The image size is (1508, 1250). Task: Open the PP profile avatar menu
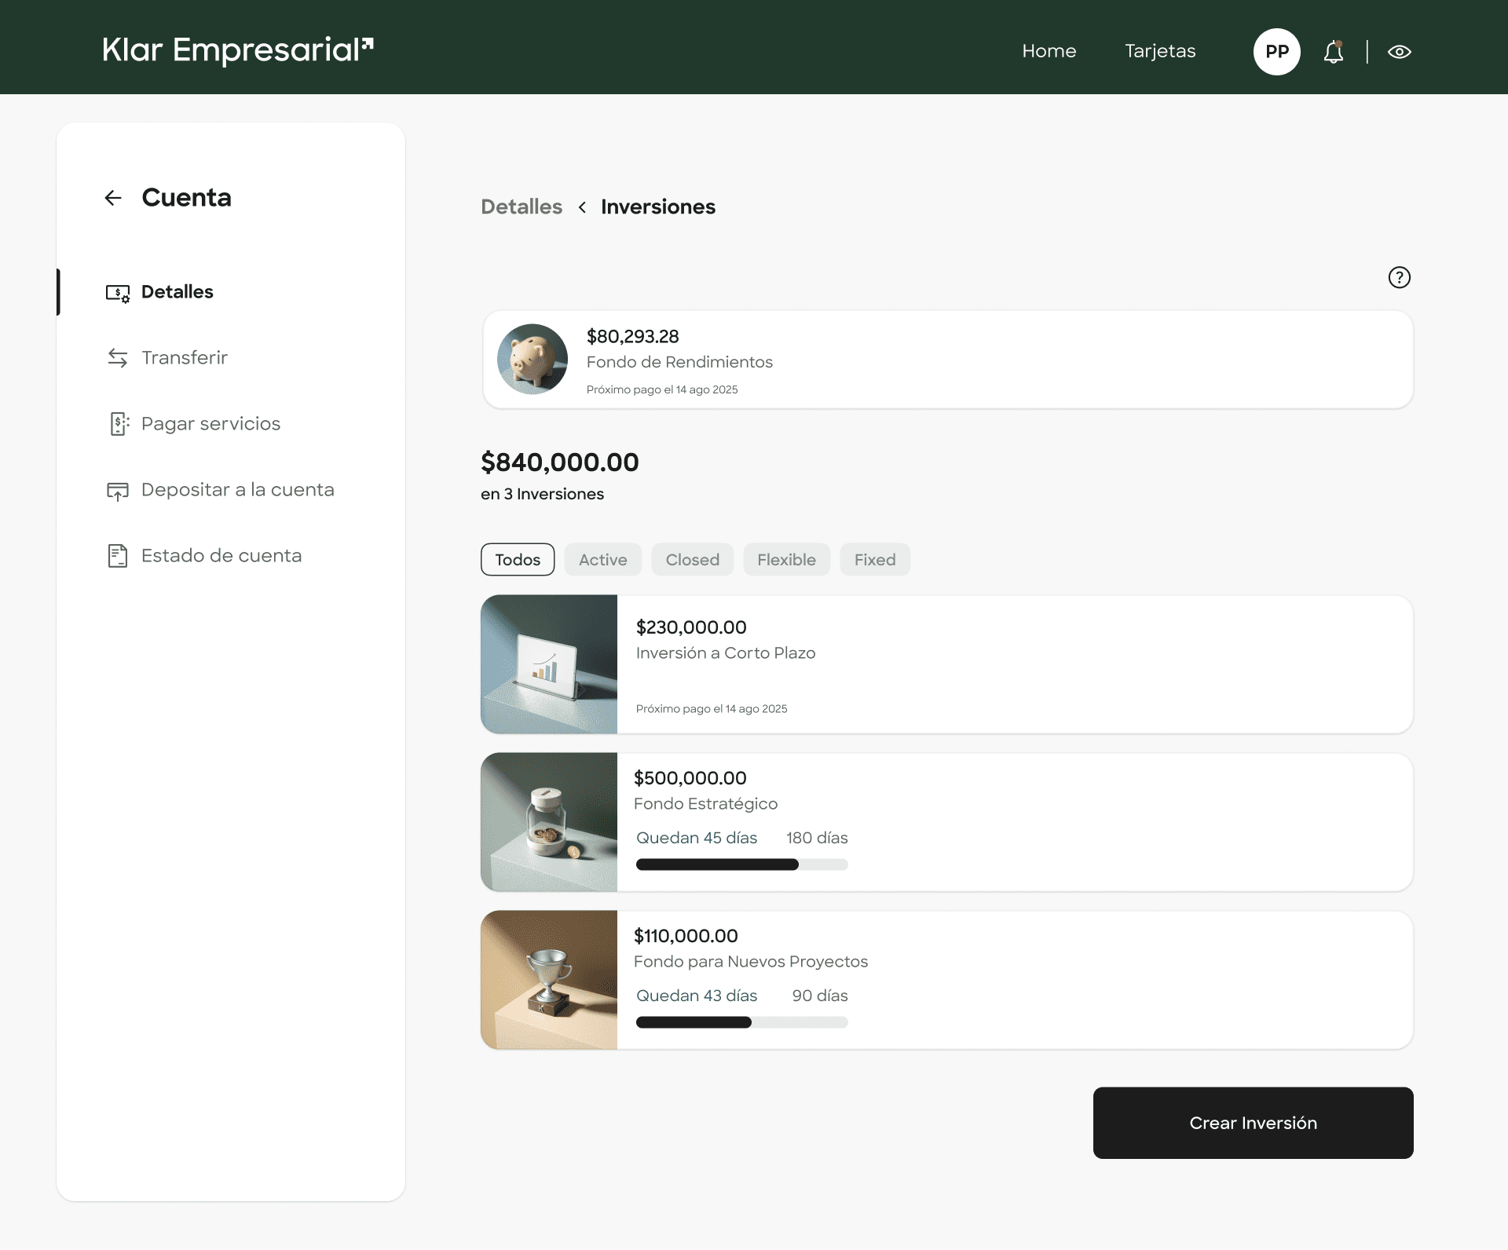[1276, 51]
